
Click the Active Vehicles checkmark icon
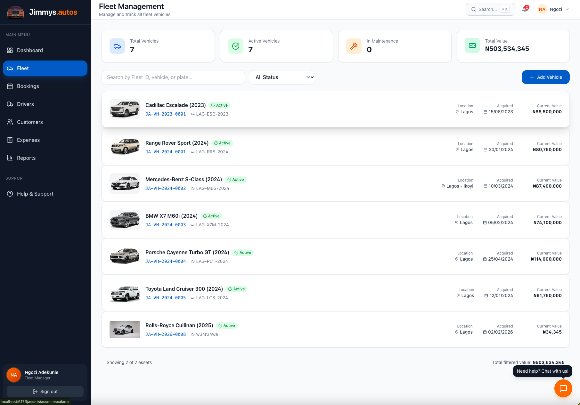pos(236,46)
